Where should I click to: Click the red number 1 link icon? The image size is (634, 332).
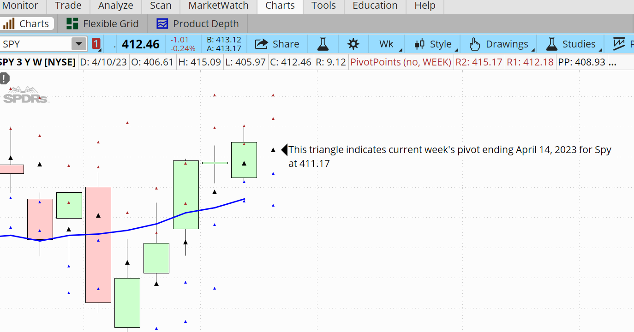(96, 44)
